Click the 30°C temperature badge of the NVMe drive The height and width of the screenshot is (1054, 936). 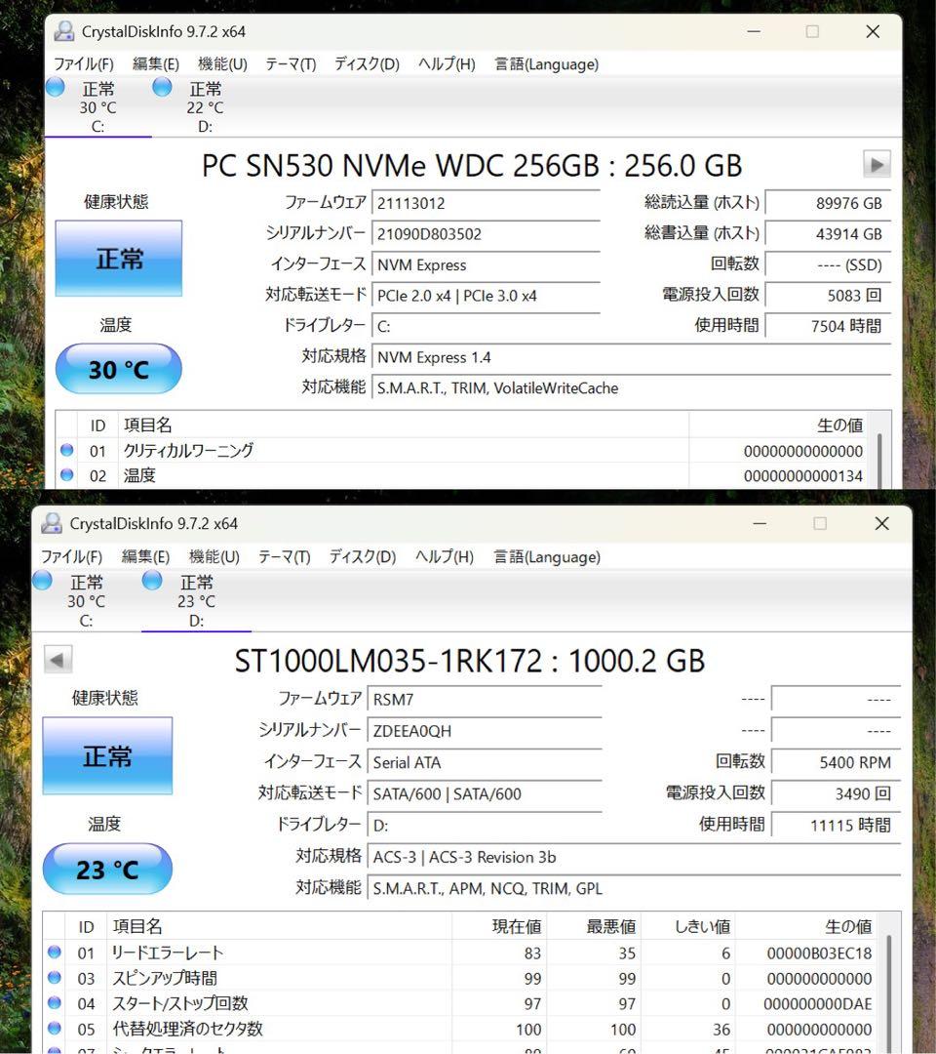click(119, 369)
